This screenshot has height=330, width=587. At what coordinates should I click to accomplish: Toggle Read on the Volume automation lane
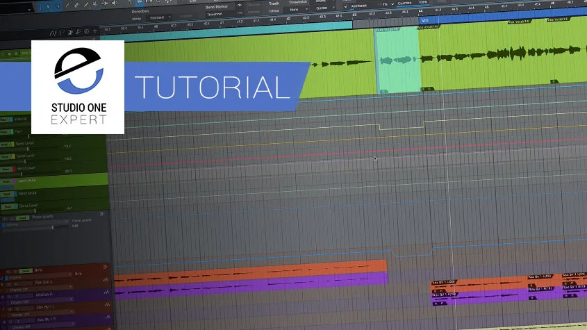[x=5, y=119]
